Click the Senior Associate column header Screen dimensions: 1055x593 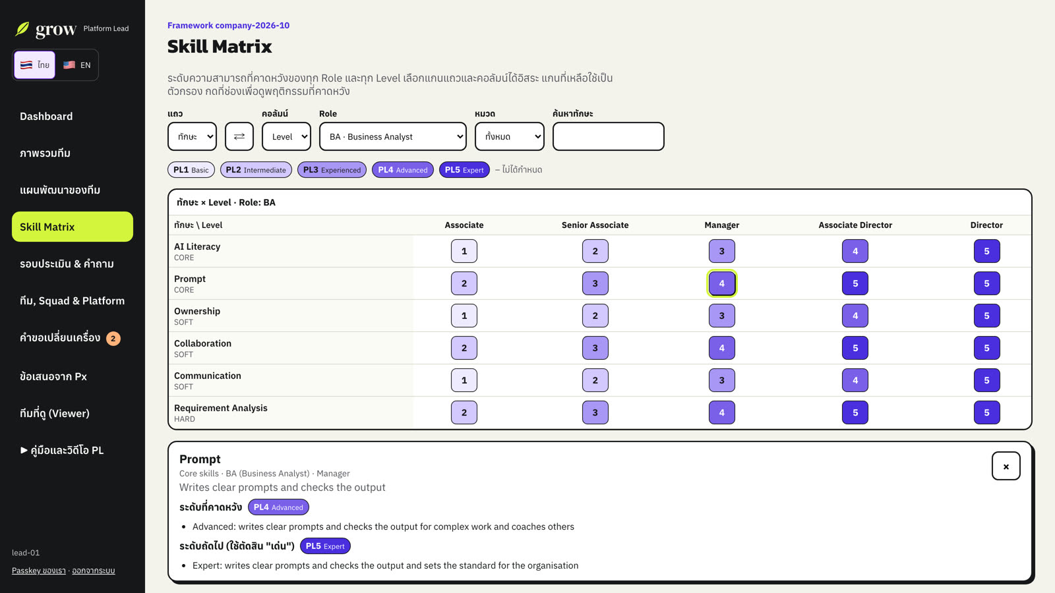(x=595, y=225)
